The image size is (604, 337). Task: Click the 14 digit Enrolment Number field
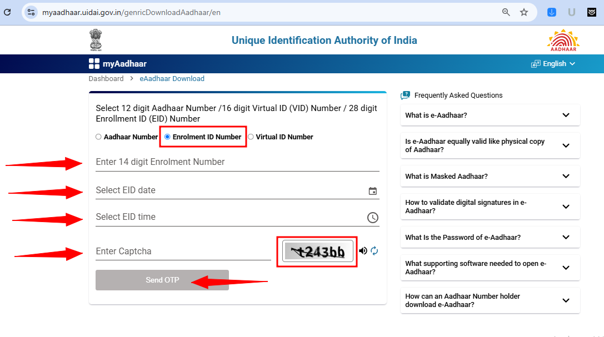(x=237, y=162)
